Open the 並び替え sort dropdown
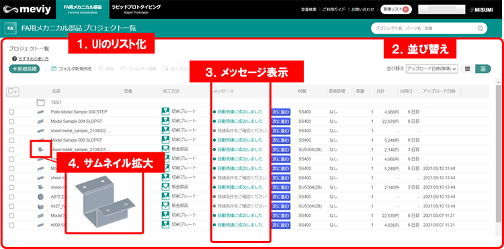 [x=432, y=68]
